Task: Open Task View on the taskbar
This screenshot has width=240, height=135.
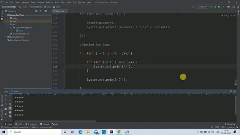Action: [x=72, y=132]
